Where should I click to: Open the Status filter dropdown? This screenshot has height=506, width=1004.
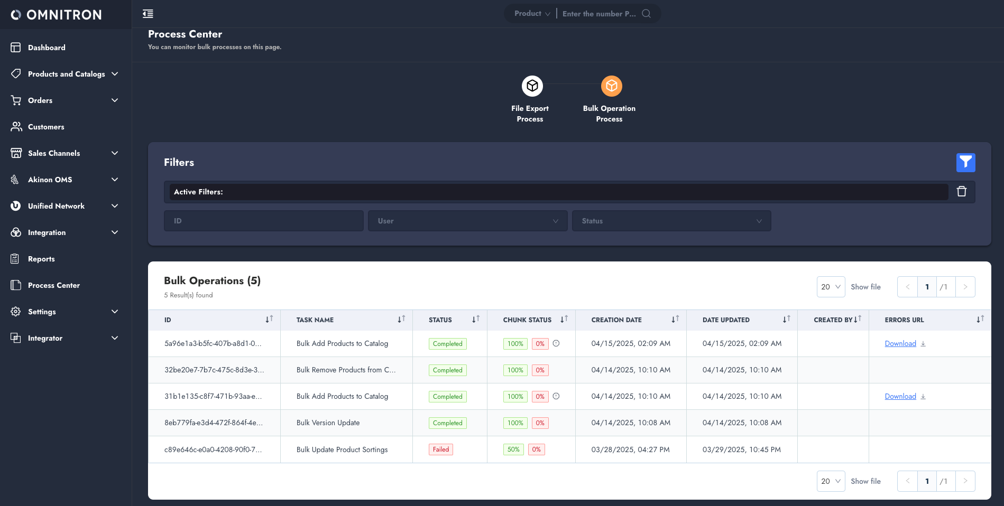pos(671,221)
